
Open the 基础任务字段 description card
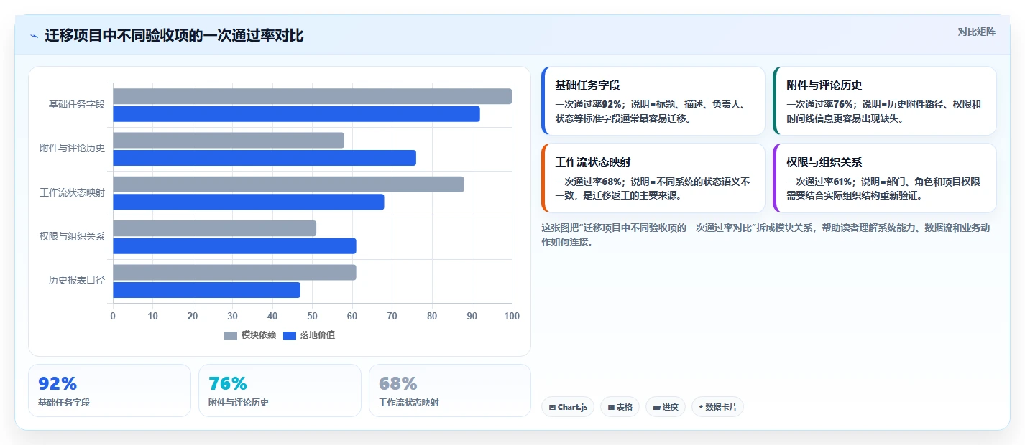tap(653, 101)
